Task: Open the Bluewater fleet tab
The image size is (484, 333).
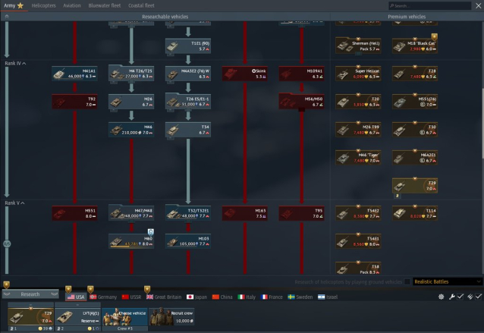Action: [105, 5]
